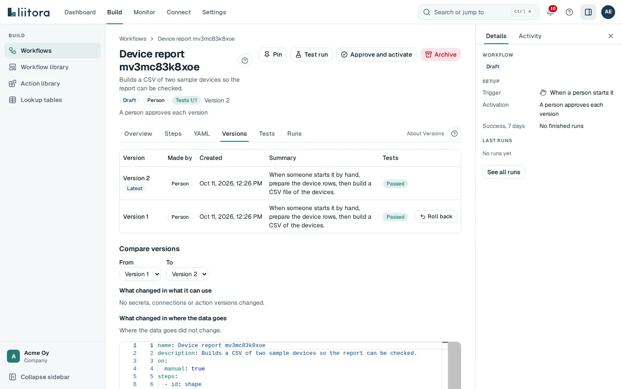622x389 pixels.
Task: Go to Dashboard in top navigation
Action: 80,12
